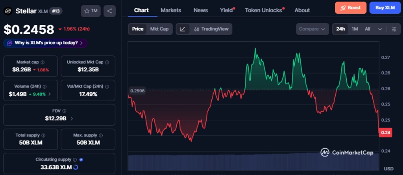The height and width of the screenshot is (175, 403).
Task: Click the Unlocked Mkt Cap info icon
Action: (107, 62)
